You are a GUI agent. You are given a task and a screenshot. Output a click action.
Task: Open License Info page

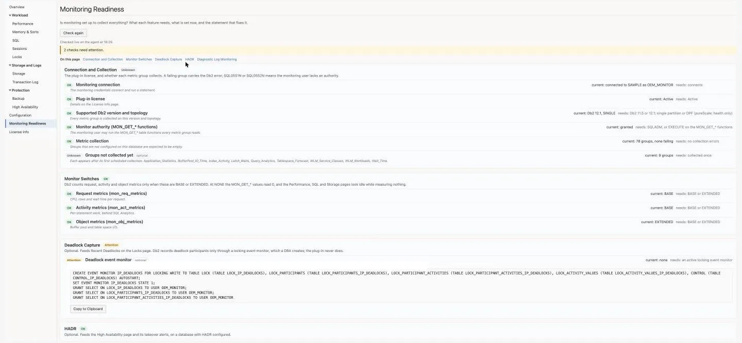click(x=19, y=132)
